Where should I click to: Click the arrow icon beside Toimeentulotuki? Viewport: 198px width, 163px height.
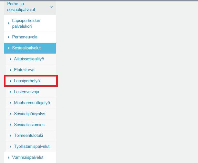[x=10, y=136]
